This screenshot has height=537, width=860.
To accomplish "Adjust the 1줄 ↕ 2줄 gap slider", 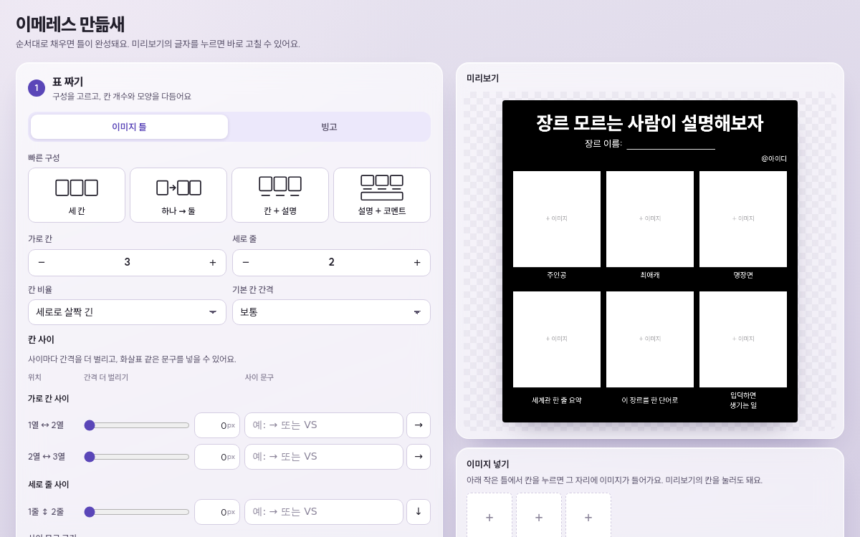I will tap(137, 512).
